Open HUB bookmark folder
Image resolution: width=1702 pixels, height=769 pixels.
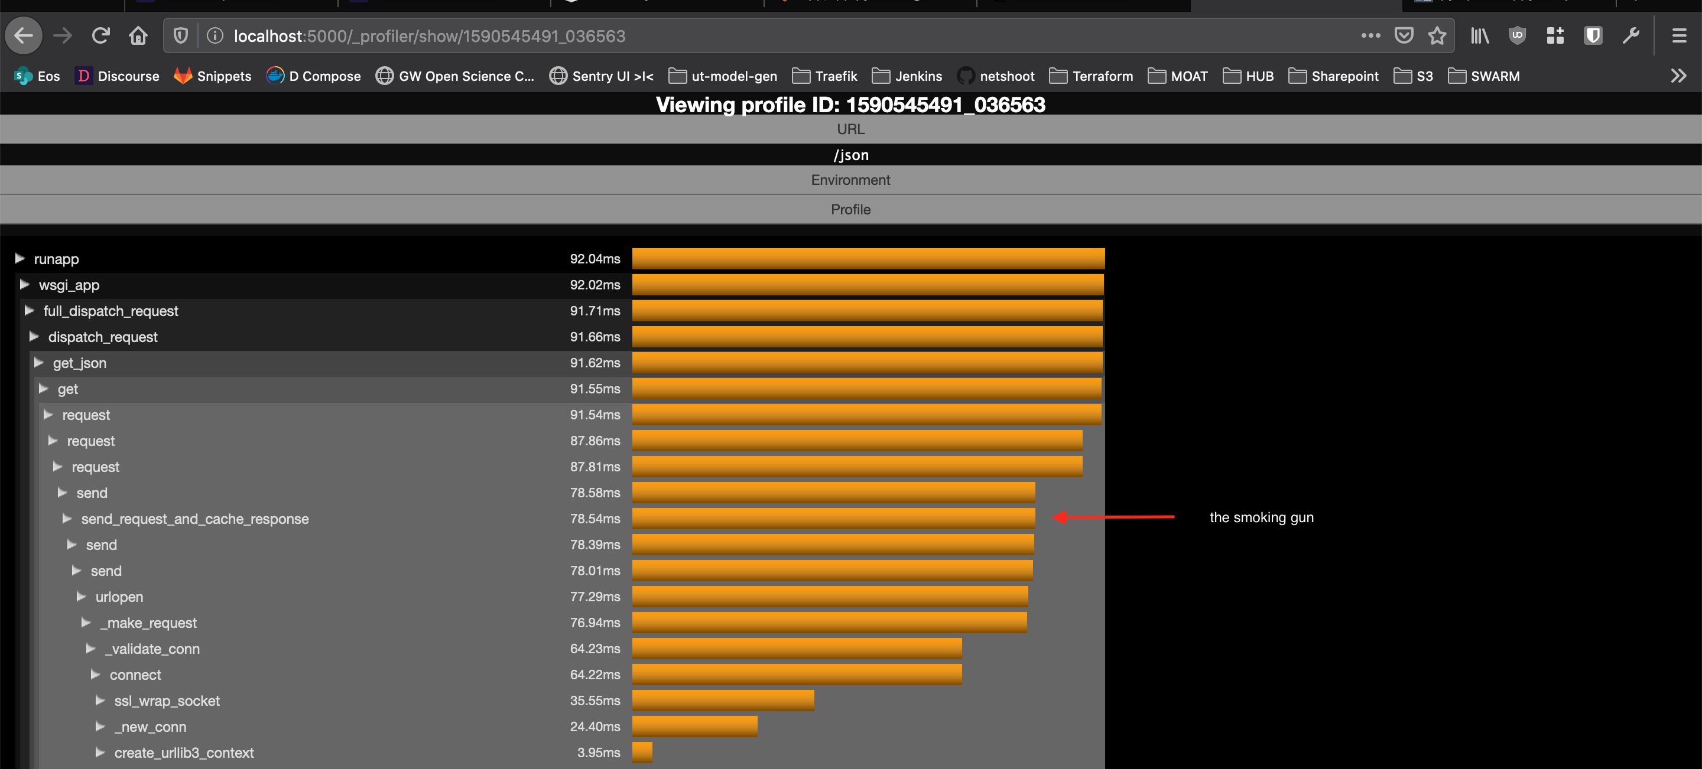pos(1248,76)
